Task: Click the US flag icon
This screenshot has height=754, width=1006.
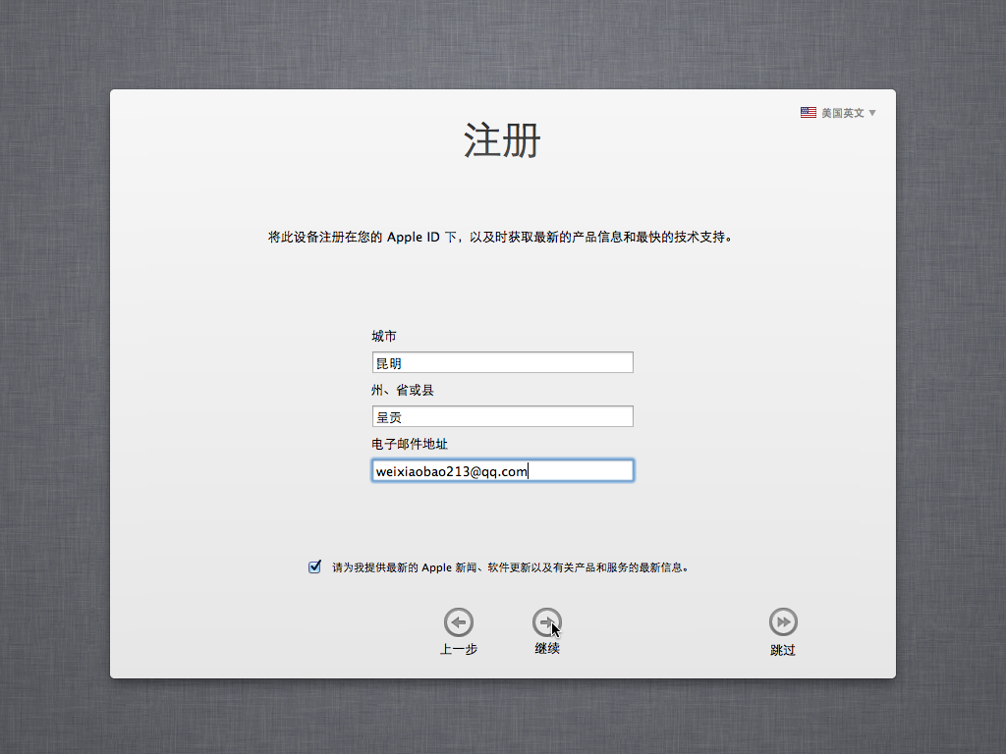Action: (x=809, y=113)
